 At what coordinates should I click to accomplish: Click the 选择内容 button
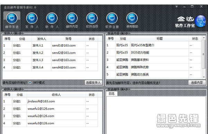pyautogui.click(x=197, y=83)
